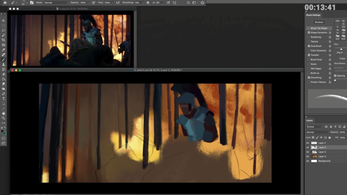Open Brush Tip Shape settings
Image resolution: width=347 pixels, height=195 pixels.
click(x=319, y=28)
